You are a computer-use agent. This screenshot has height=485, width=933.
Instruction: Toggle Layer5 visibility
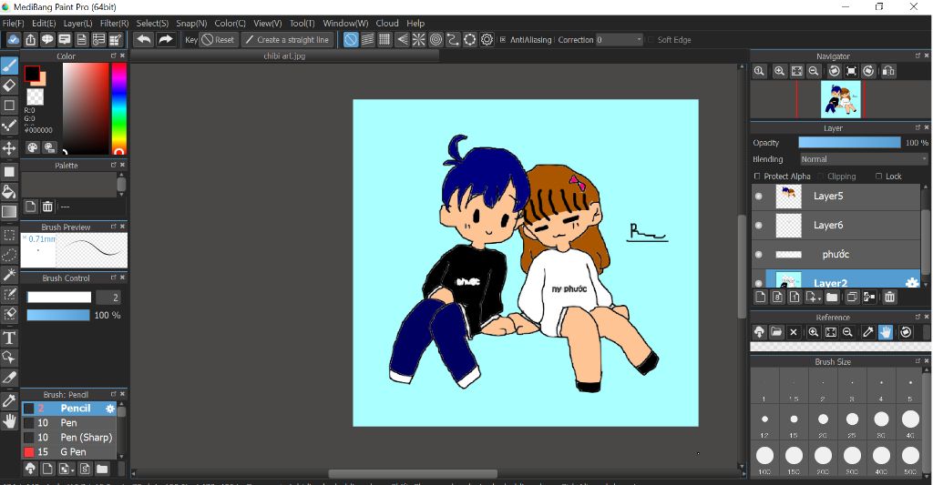tap(759, 197)
